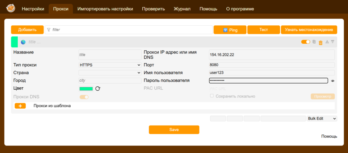Reset color with the refresh icon
This screenshot has height=153, width=348.
(98, 89)
